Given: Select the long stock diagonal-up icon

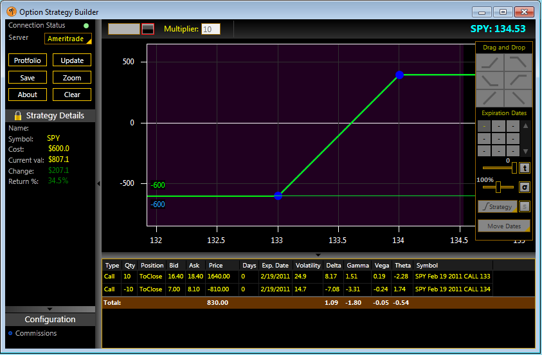Looking at the screenshot, I should [x=490, y=98].
